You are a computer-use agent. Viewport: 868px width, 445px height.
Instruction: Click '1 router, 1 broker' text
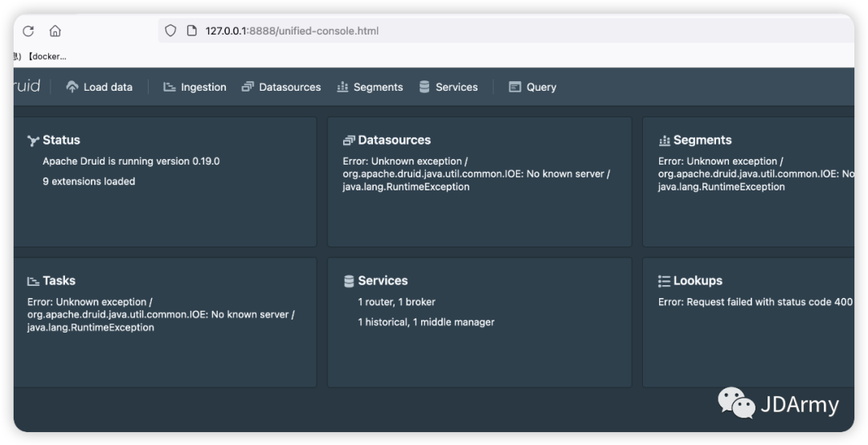[x=397, y=302]
